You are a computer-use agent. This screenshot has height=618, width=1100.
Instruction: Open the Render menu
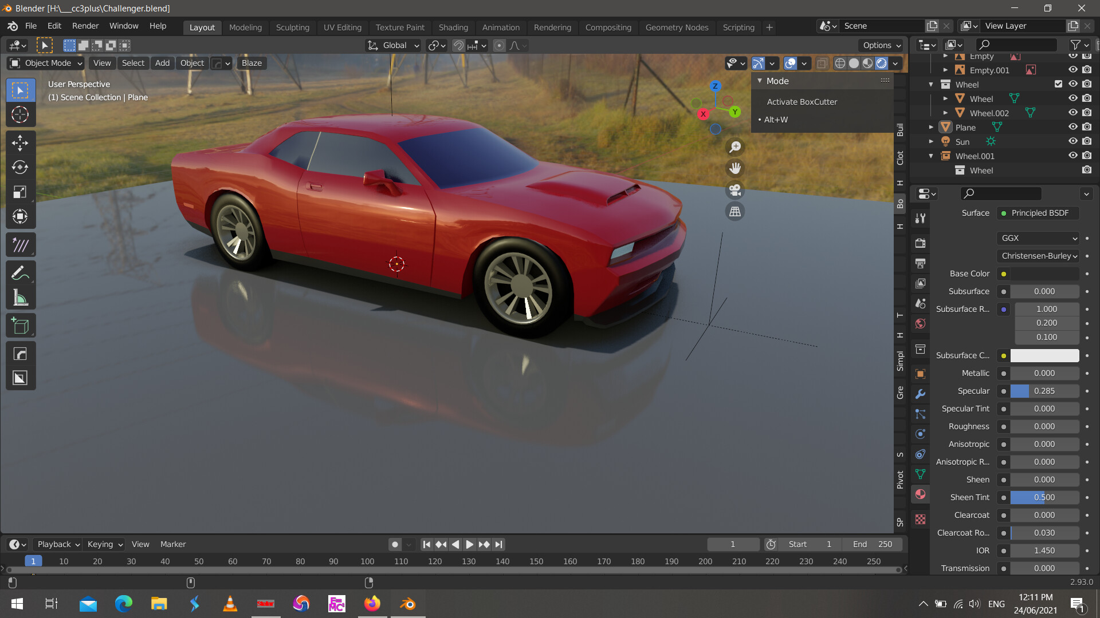tap(85, 26)
